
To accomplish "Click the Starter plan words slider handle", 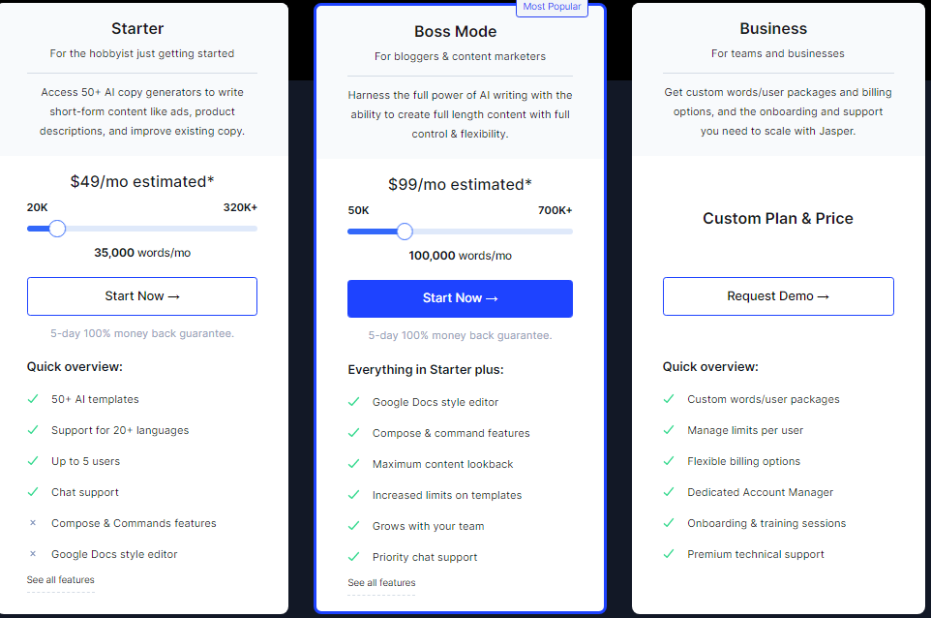I will (x=57, y=229).
